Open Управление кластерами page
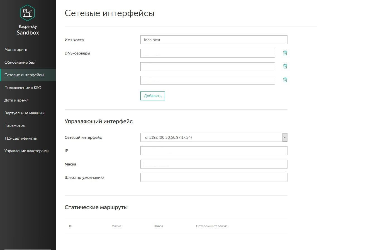Screen dimensions: 390x250 26,151
